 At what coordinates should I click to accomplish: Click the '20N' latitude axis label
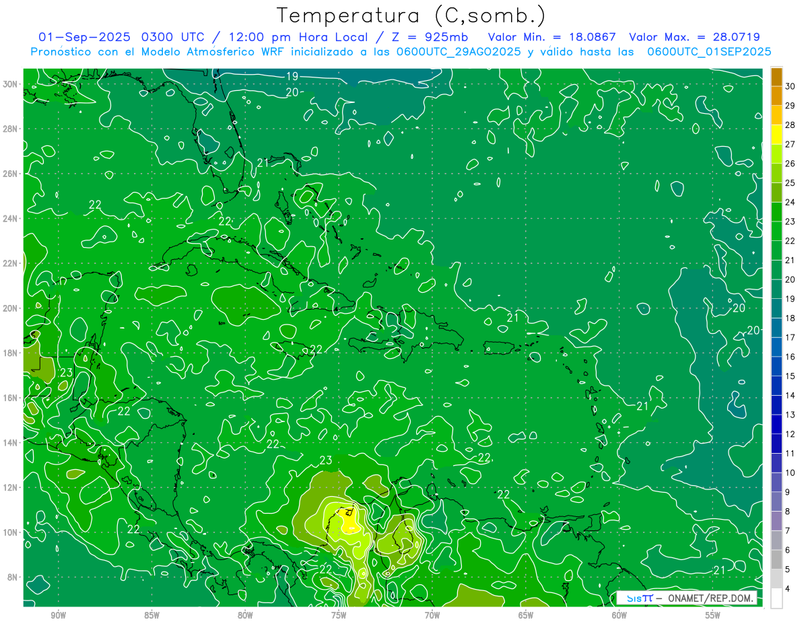click(11, 308)
